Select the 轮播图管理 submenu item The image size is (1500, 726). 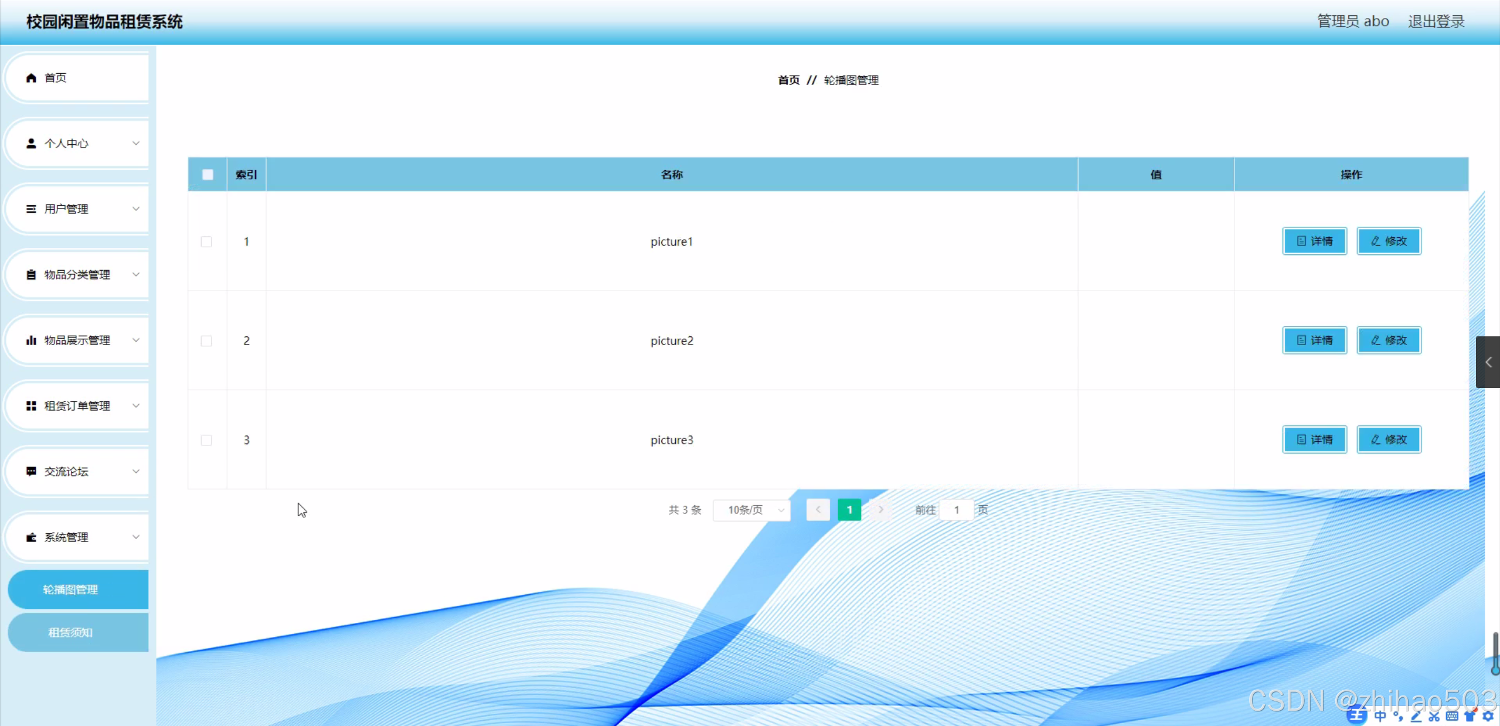pos(70,589)
